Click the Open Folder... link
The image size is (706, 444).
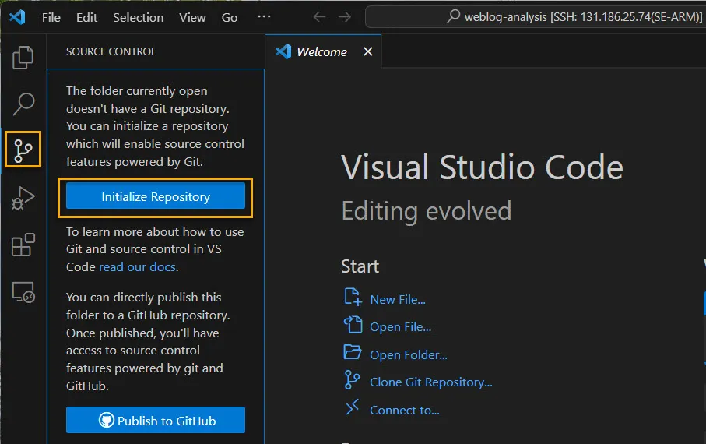point(409,354)
